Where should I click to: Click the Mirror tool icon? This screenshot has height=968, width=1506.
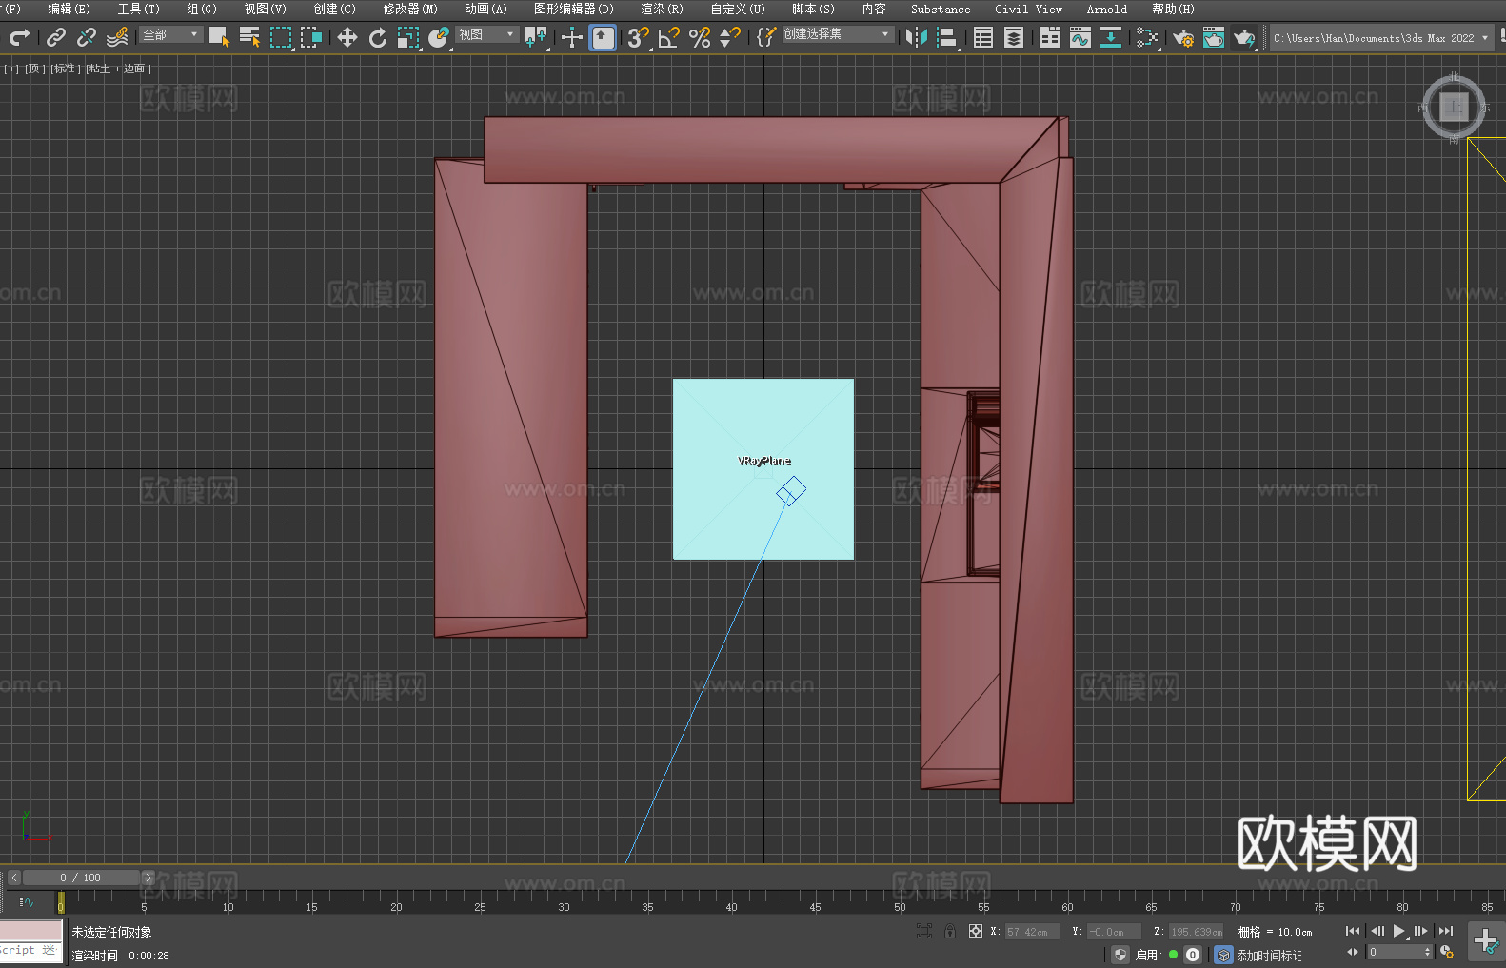click(917, 37)
